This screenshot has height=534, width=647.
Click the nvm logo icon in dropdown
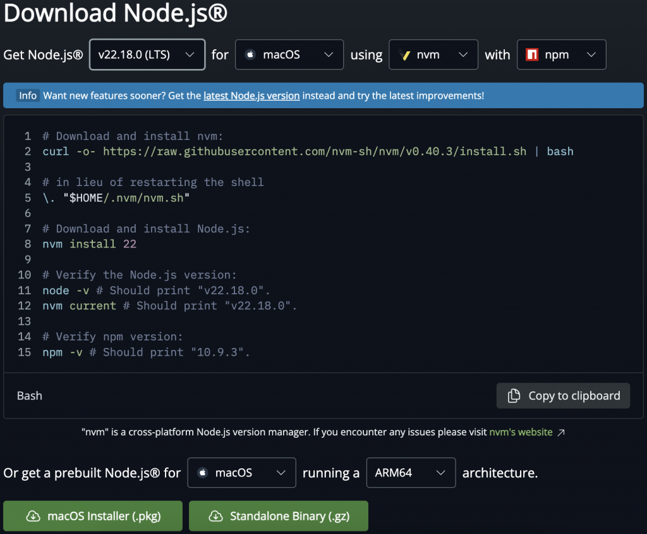coord(404,54)
